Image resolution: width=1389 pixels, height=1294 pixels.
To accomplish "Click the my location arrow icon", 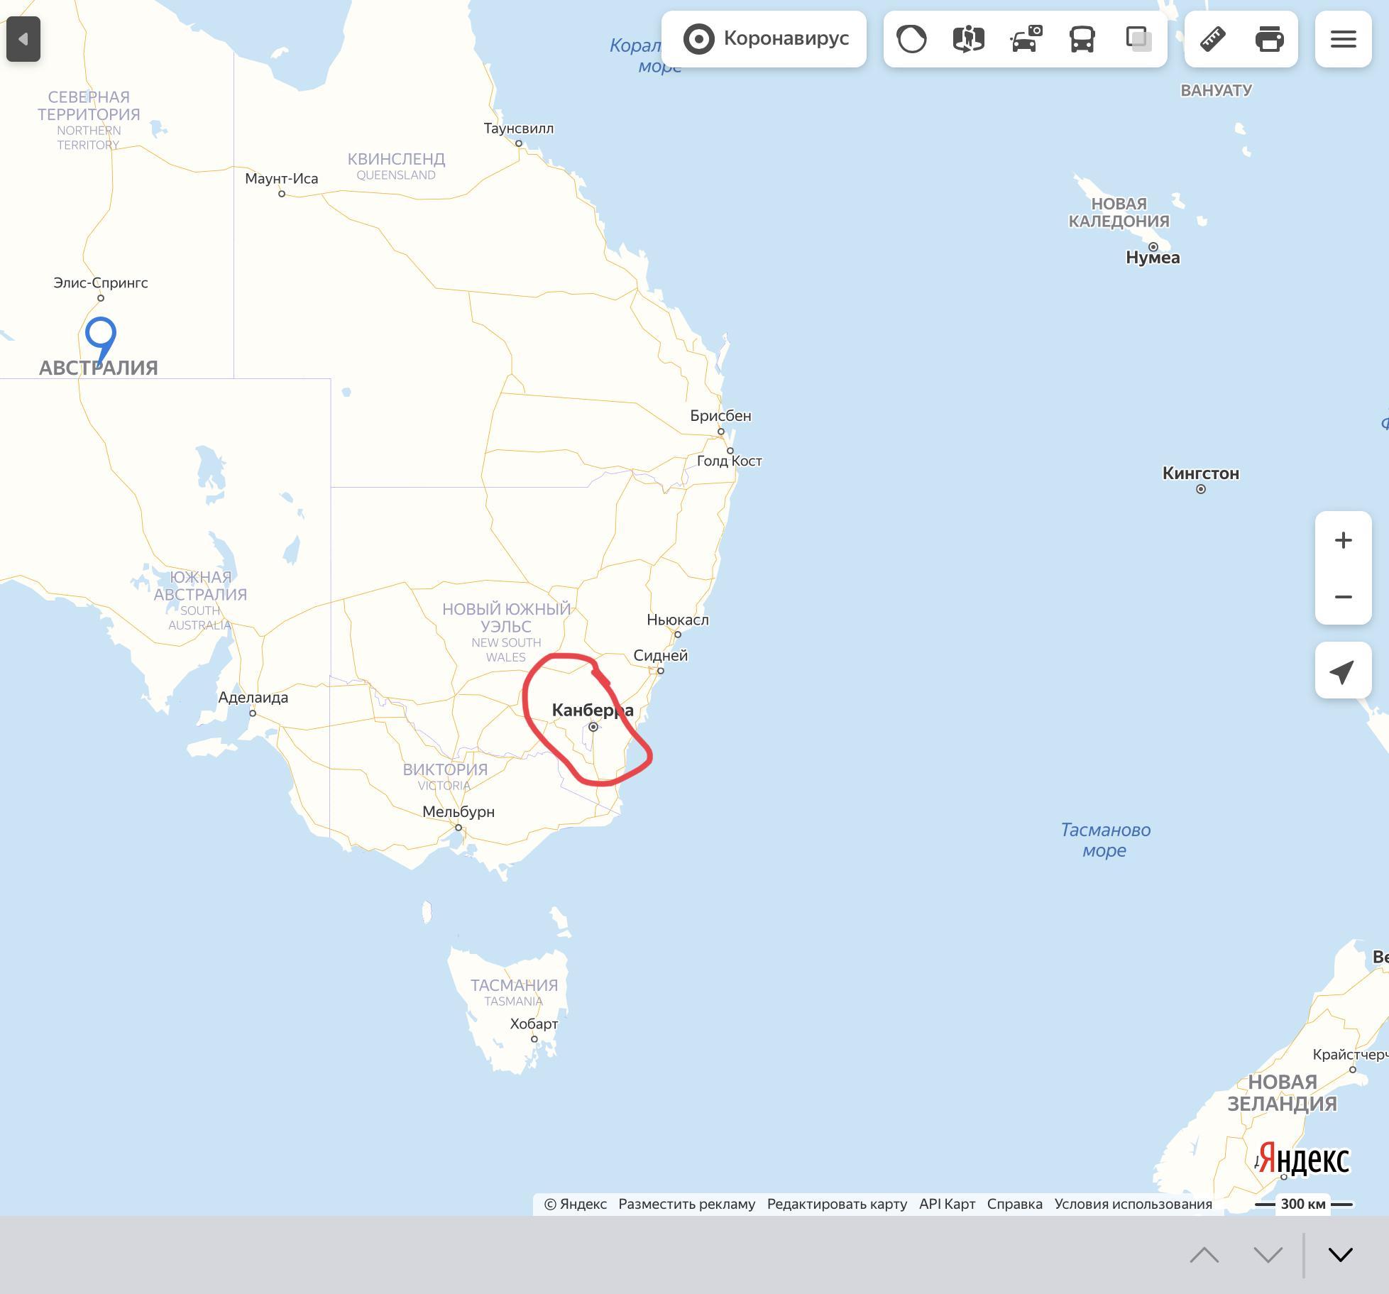I will click(x=1343, y=671).
